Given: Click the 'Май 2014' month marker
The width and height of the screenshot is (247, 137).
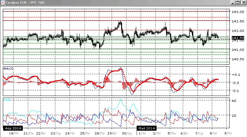Looking at the screenshot, I should (147, 128).
